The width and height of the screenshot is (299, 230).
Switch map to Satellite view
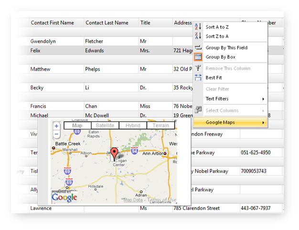(x=105, y=125)
